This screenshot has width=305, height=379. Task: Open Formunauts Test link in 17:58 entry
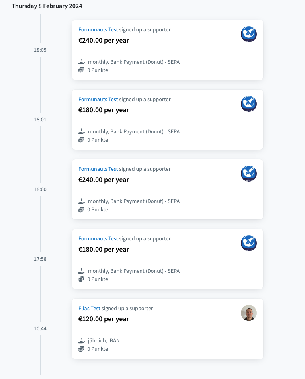(98, 238)
